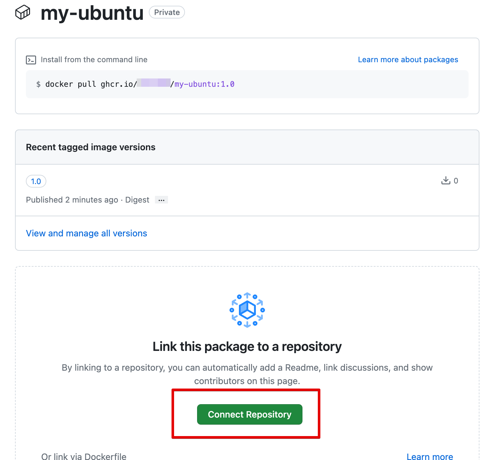
Task: Click the package cube icon beside my-ubuntu
Action: click(22, 12)
